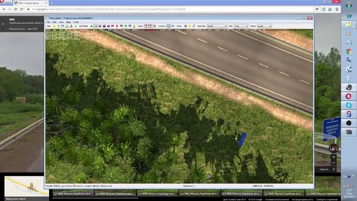The width and height of the screenshot is (357, 201).
Task: Toggle the green Camera mode button
Action: (168, 26)
